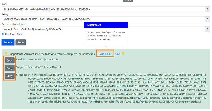Click the TxID field label

coord(4,5)
